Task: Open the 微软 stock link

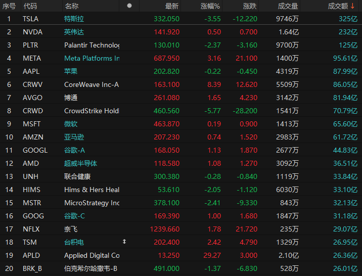Action: [71, 124]
